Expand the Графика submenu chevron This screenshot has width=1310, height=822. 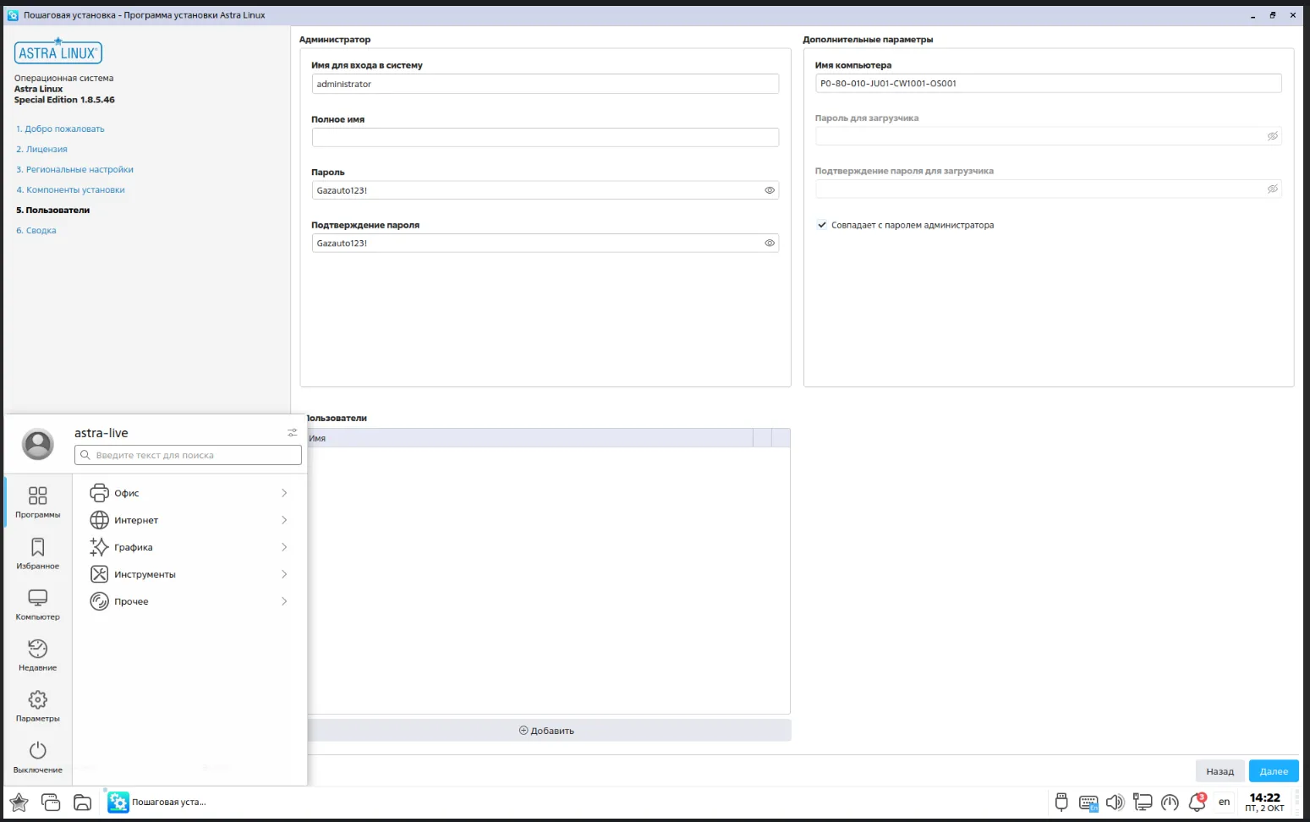click(284, 547)
